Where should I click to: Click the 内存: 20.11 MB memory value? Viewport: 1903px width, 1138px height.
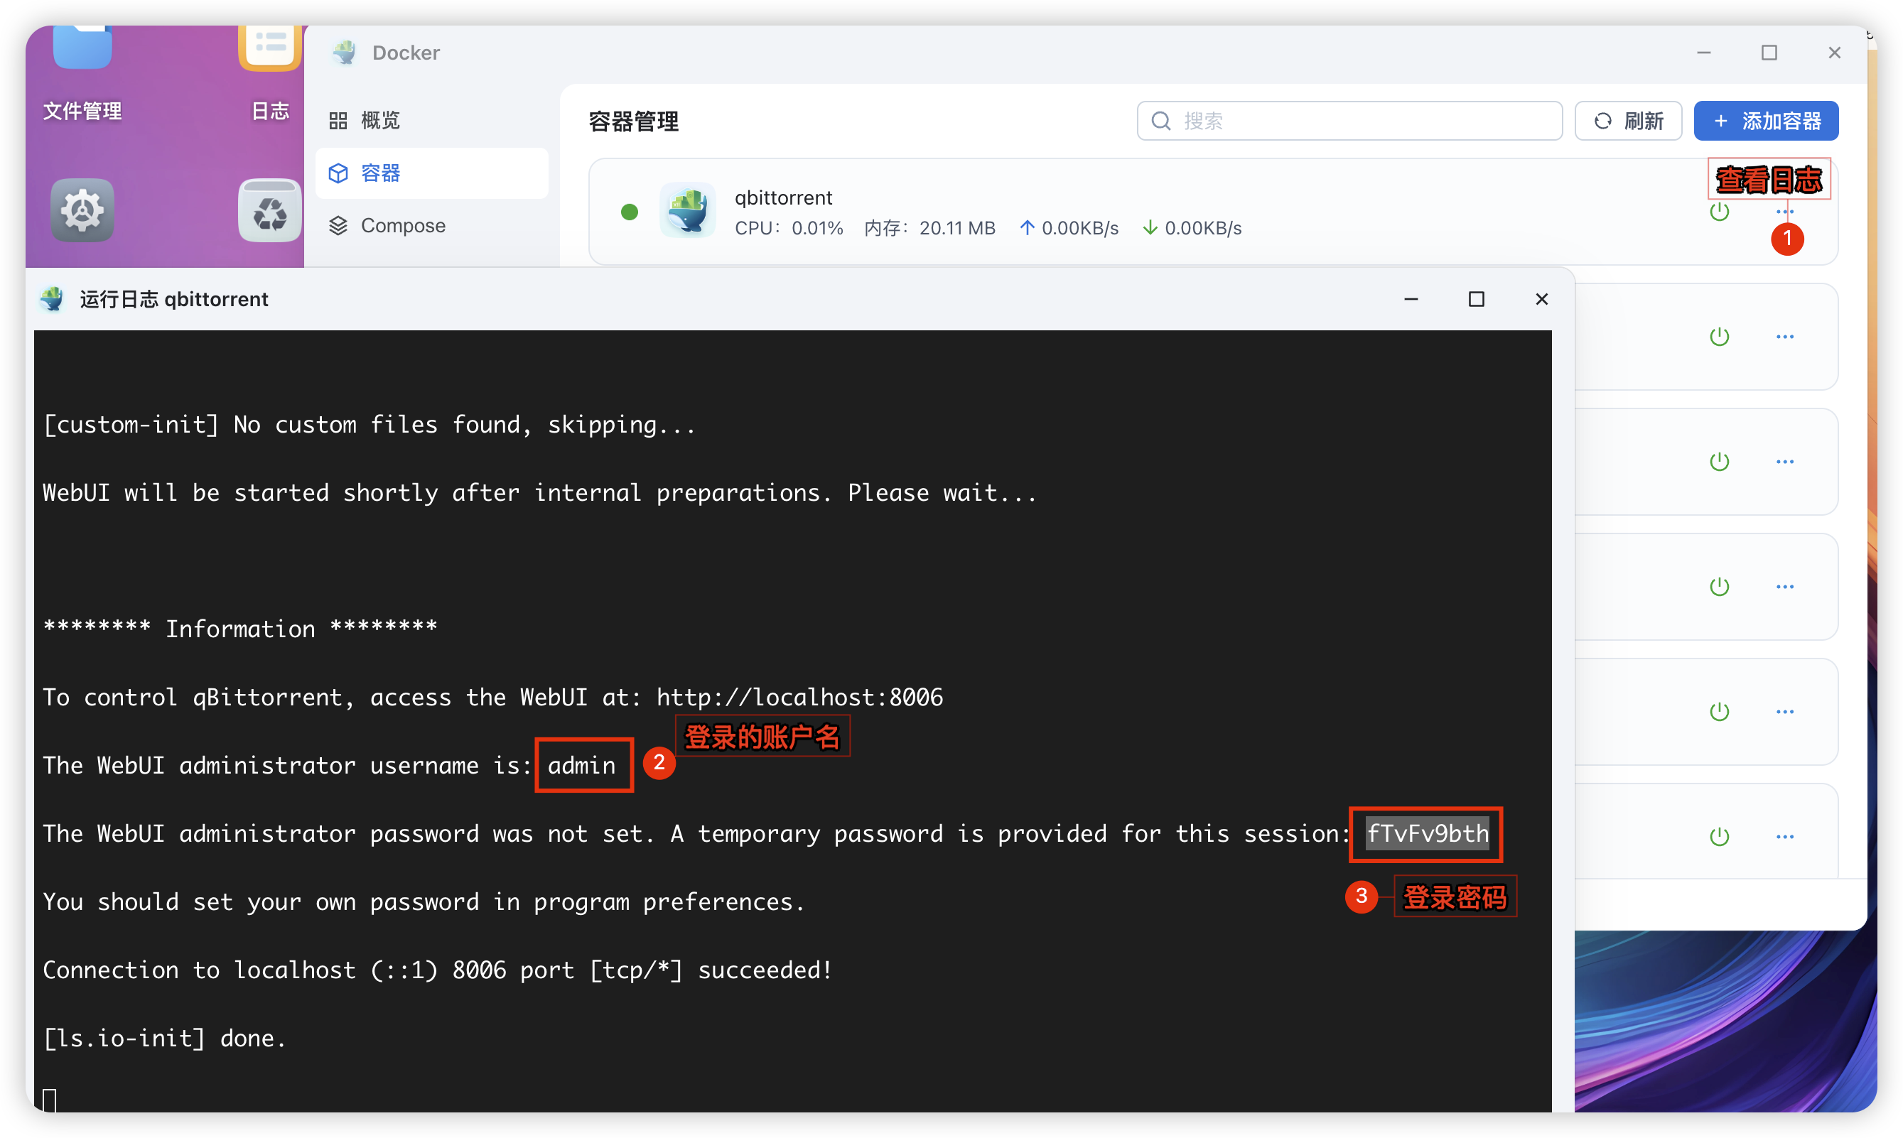pos(929,229)
